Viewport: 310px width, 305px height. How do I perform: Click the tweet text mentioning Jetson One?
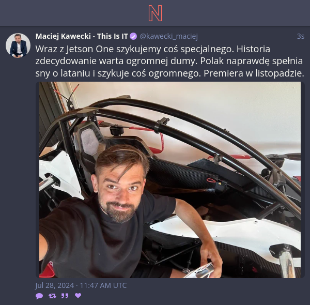tap(170, 61)
